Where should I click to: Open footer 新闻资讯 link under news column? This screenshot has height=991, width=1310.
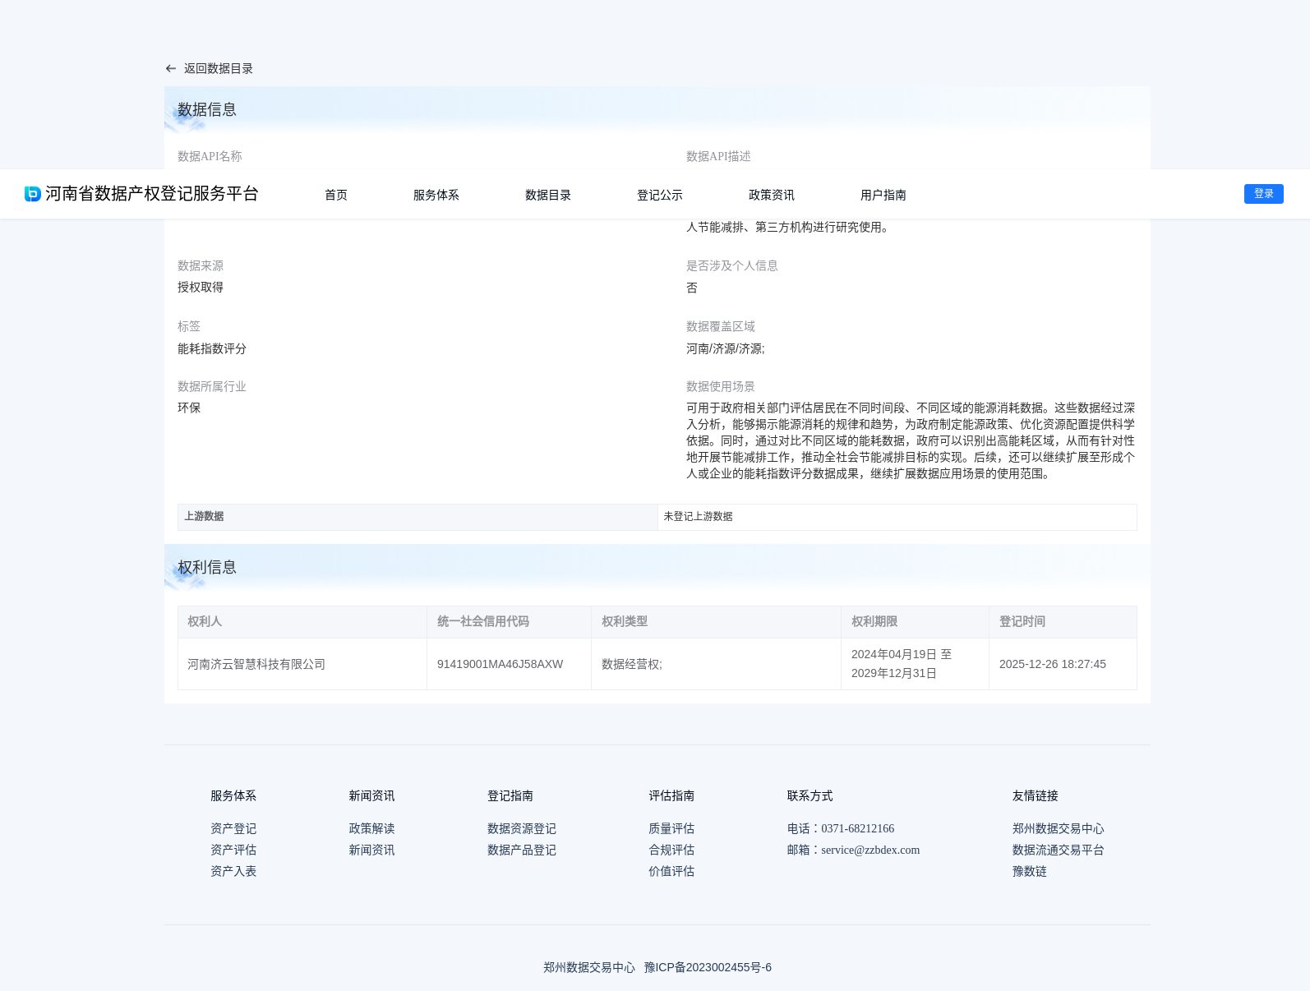371,850
